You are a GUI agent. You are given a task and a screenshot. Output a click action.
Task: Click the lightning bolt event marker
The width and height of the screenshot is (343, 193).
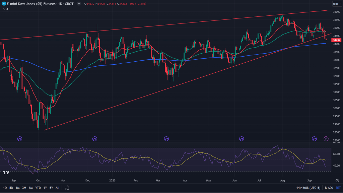[326, 138]
